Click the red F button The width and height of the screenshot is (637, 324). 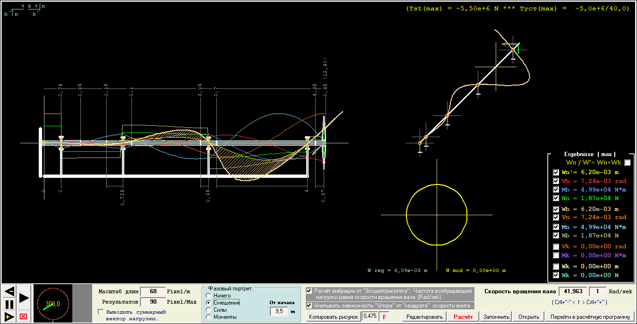pyautogui.click(x=383, y=316)
